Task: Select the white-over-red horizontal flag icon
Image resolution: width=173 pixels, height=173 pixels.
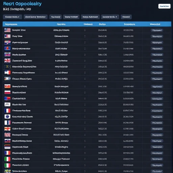Action: (7, 92)
